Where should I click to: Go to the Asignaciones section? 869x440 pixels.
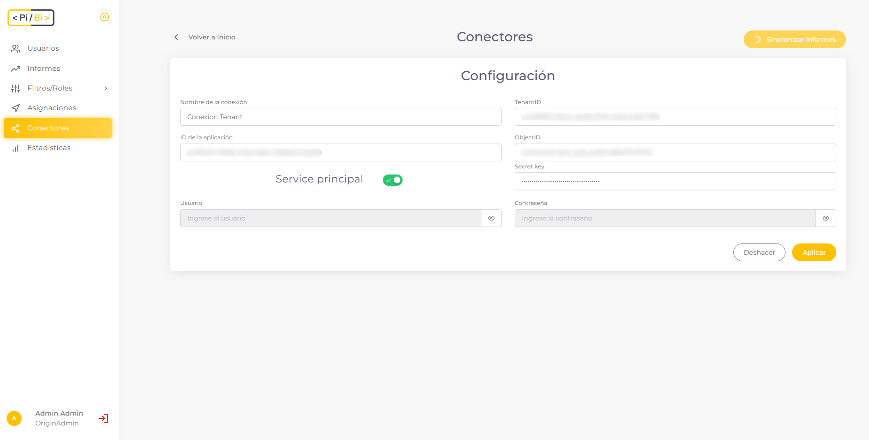click(58, 108)
